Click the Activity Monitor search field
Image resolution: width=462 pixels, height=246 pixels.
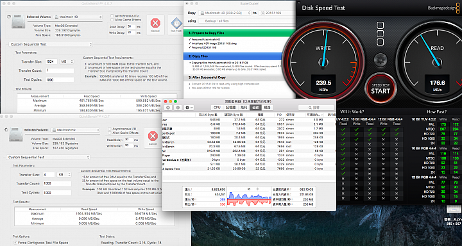pos(316,108)
